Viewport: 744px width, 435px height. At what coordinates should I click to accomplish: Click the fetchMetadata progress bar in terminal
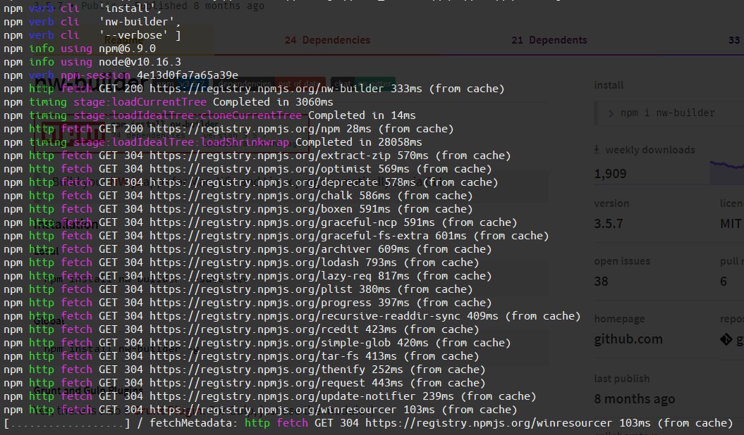(x=67, y=423)
